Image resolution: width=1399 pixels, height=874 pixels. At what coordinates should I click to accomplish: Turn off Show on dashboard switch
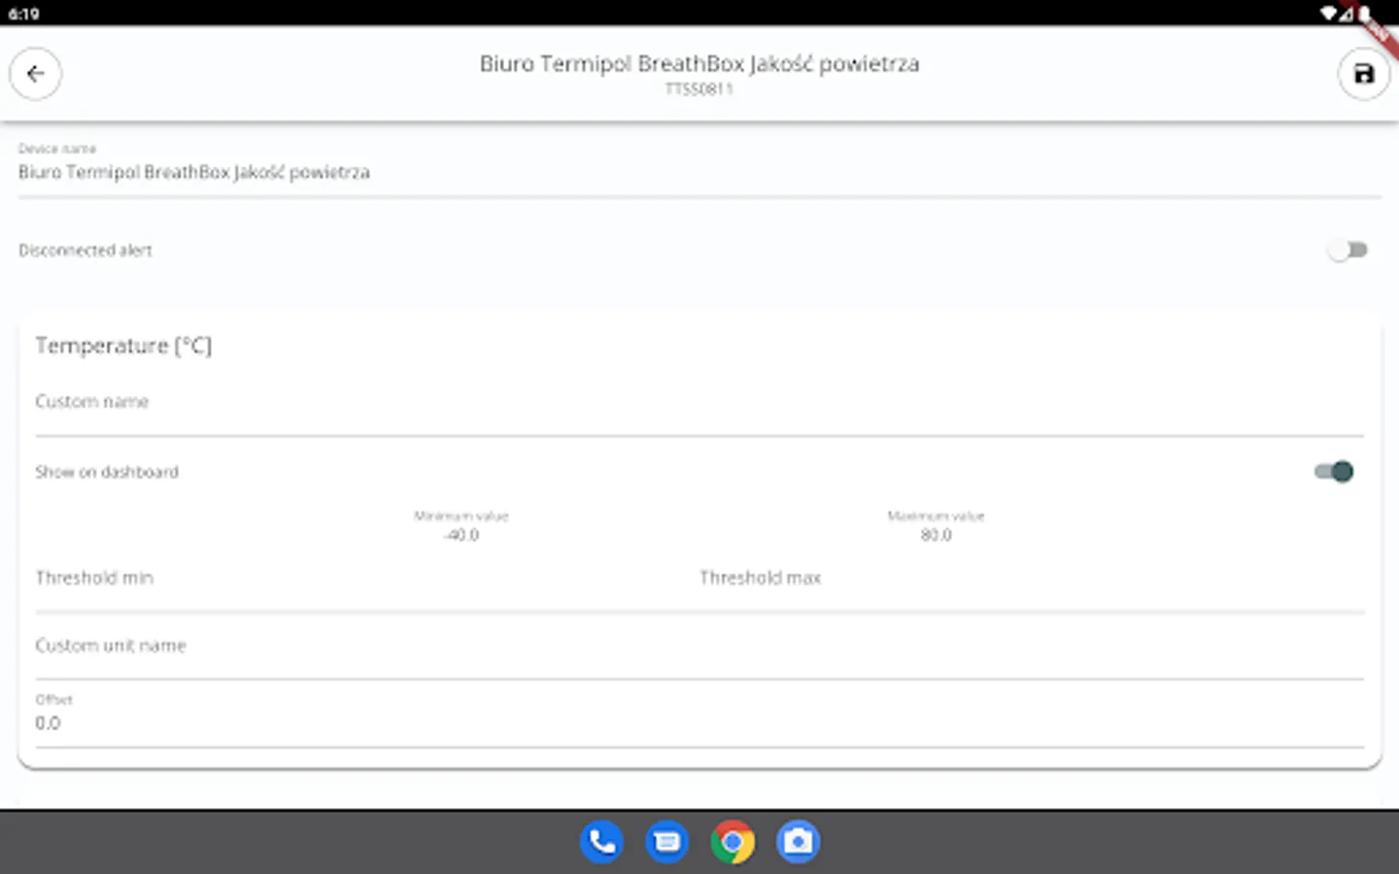(x=1334, y=472)
